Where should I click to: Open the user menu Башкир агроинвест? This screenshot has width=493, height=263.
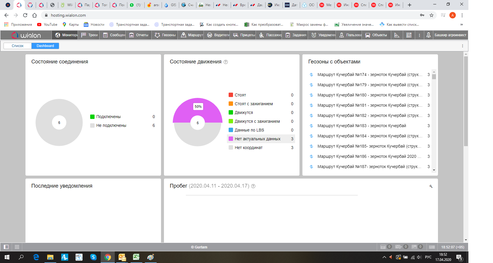(x=447, y=35)
